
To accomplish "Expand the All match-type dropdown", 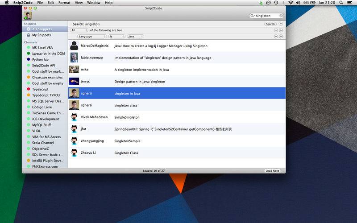I will [79, 30].
